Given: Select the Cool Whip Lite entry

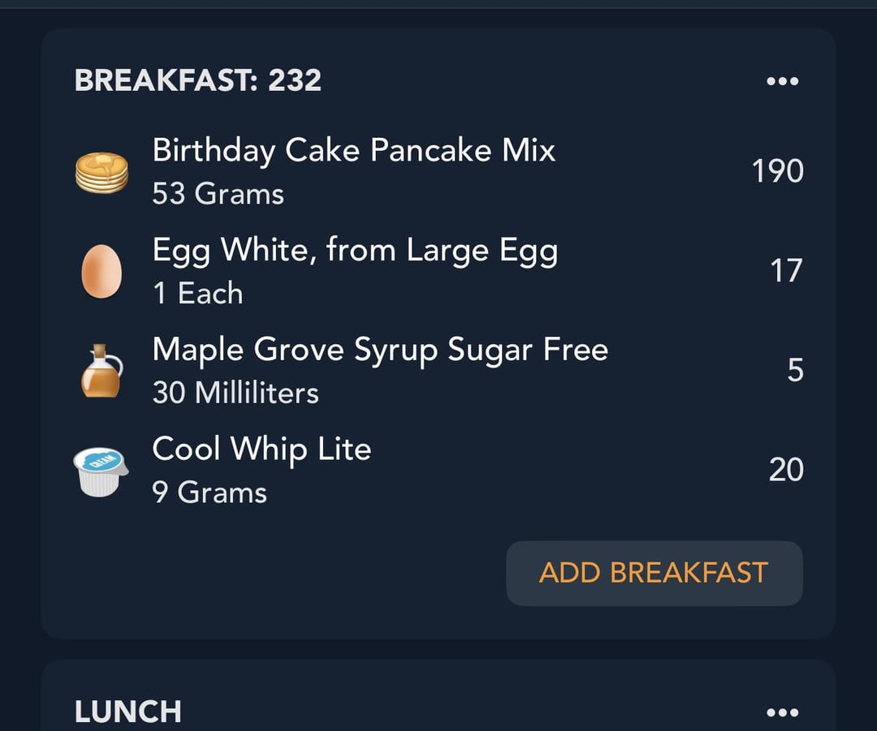Looking at the screenshot, I should point(438,470).
